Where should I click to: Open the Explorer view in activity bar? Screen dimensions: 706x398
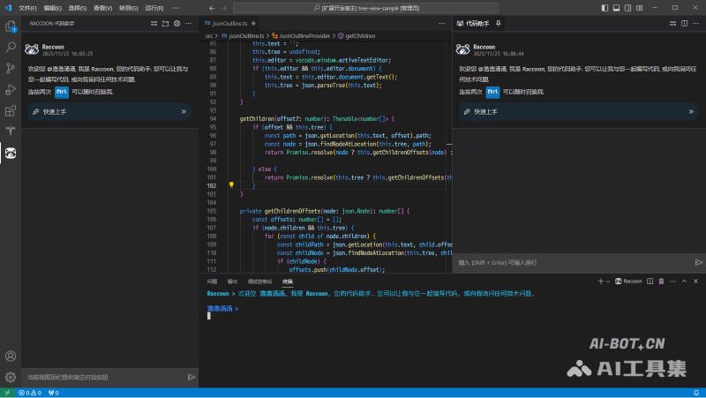coord(11,26)
